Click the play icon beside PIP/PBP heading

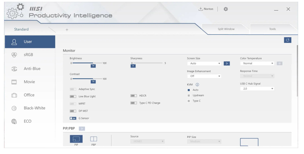82,128
